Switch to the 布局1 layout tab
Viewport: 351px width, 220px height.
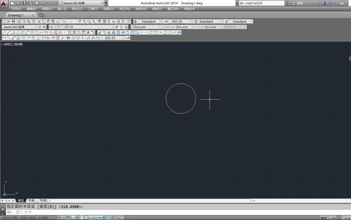click(x=32, y=201)
